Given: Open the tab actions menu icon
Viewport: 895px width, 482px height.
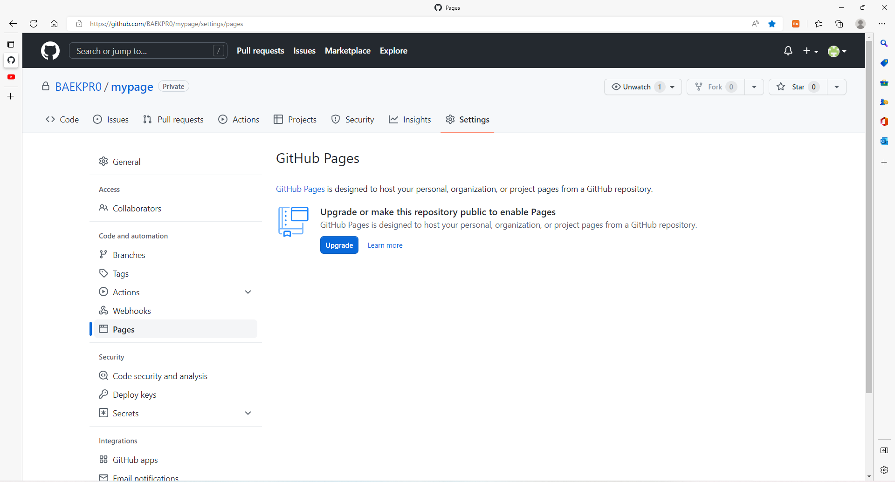Looking at the screenshot, I should tap(11, 44).
